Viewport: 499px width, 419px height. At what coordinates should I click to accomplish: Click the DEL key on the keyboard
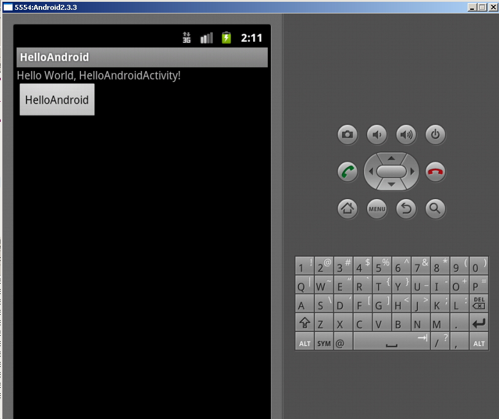tap(479, 303)
